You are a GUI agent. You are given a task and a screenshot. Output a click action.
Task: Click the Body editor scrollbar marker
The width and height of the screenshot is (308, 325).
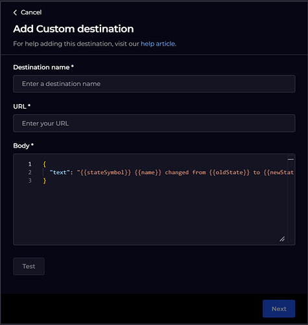pos(290,159)
